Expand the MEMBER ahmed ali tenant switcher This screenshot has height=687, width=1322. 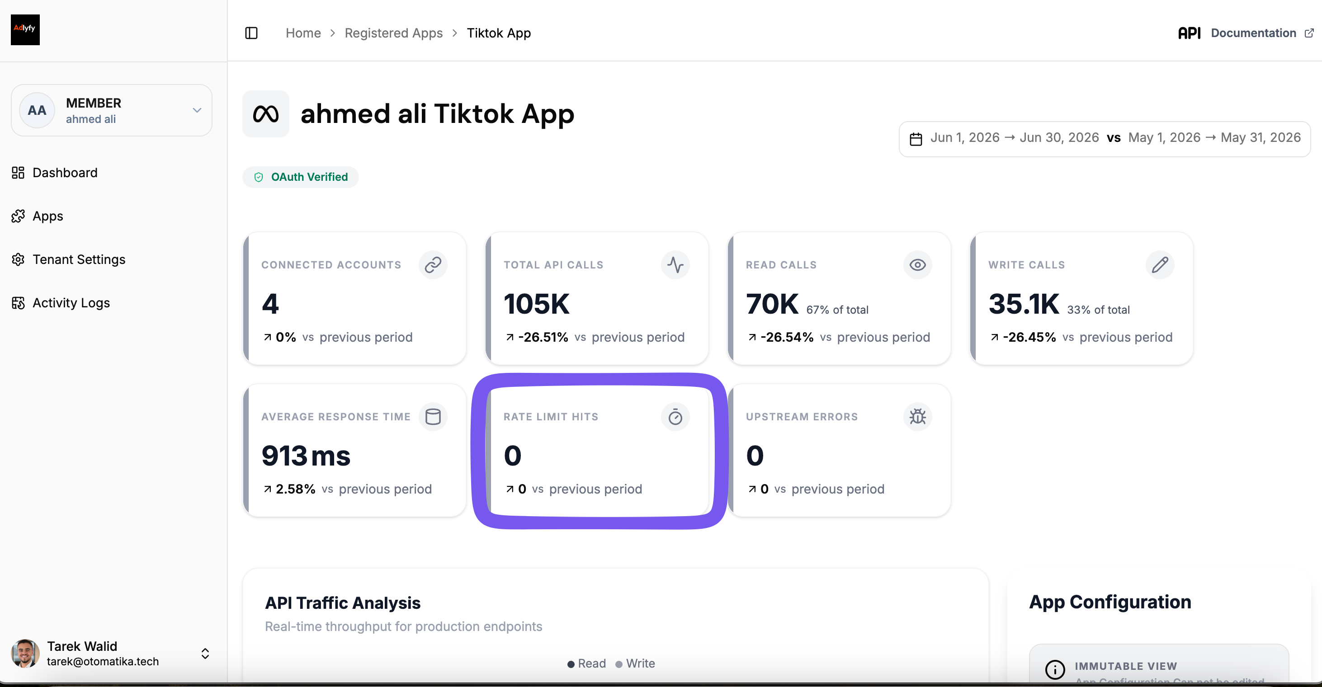[x=111, y=110]
